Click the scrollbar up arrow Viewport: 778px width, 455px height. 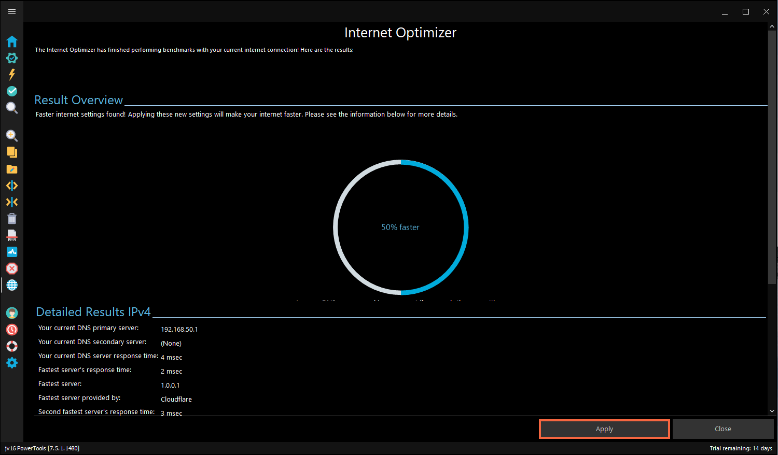(x=772, y=26)
